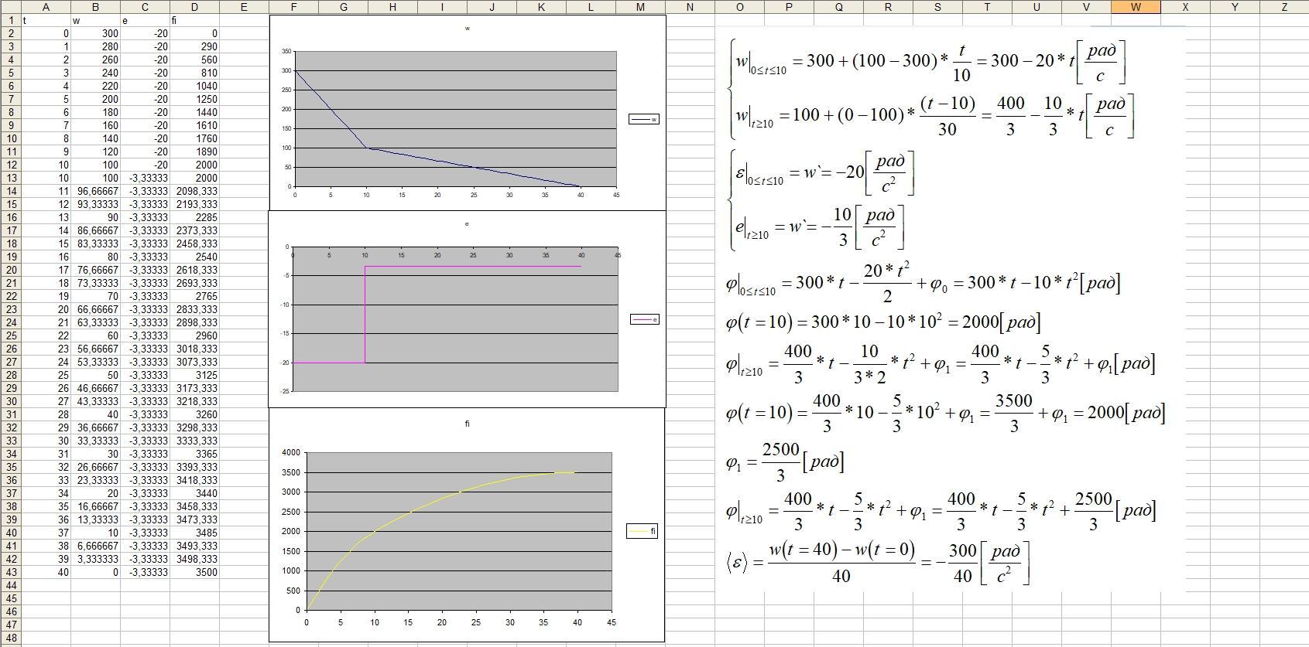Select the cell containing 1610

194,125
